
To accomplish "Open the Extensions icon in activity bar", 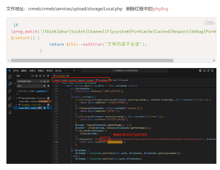I will point(10,105).
